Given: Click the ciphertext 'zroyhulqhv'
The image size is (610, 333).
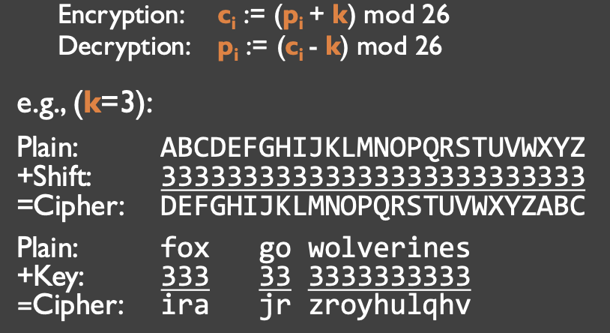Looking at the screenshot, I should (x=390, y=307).
